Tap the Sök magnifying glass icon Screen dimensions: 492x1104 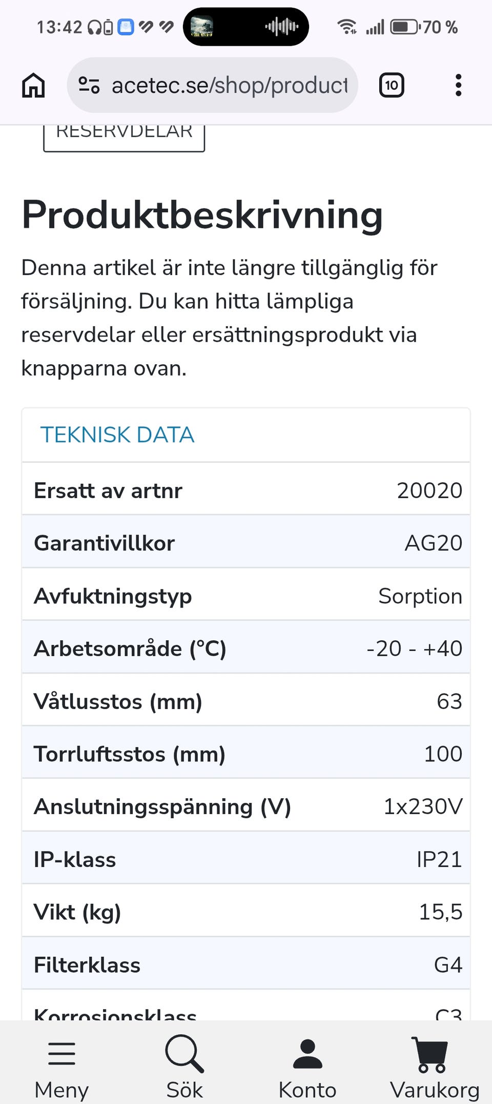click(x=184, y=1054)
